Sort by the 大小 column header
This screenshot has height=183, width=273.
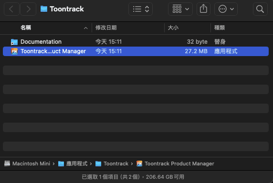point(173,28)
